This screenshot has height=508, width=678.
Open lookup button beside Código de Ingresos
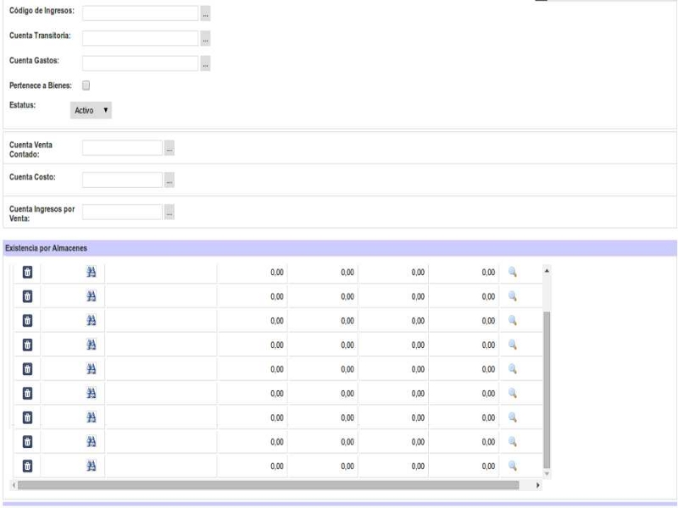[x=205, y=14]
